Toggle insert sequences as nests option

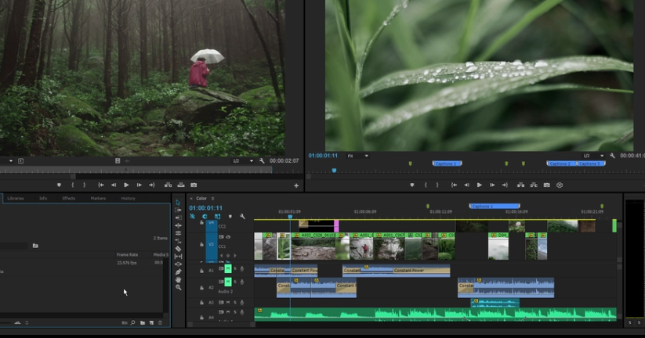pos(192,217)
